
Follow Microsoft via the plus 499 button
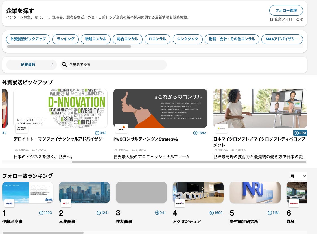pos(300,133)
